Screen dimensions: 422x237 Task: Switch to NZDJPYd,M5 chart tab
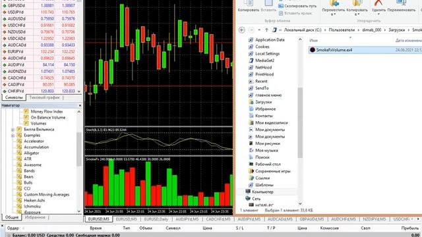coord(374,219)
